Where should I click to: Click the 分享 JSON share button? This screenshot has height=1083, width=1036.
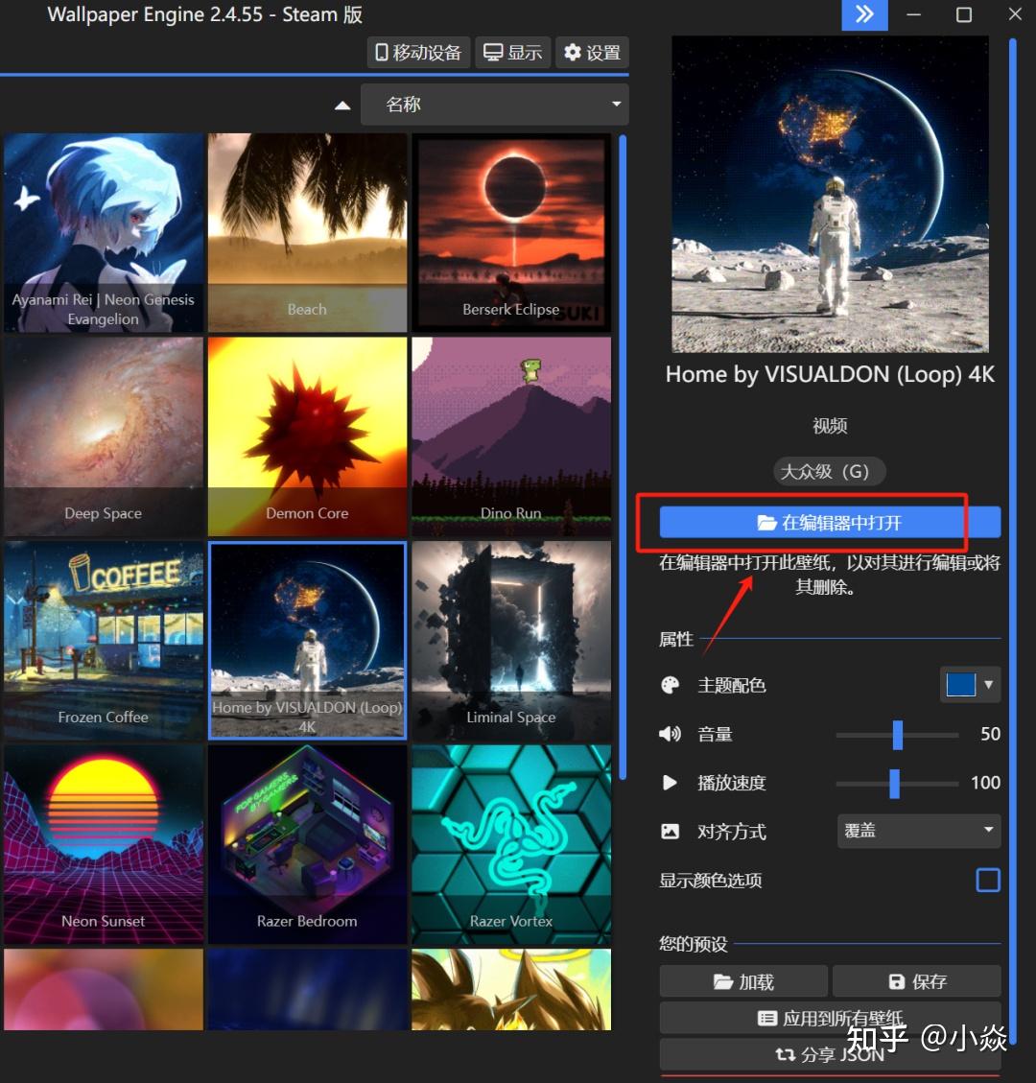[x=830, y=1054]
